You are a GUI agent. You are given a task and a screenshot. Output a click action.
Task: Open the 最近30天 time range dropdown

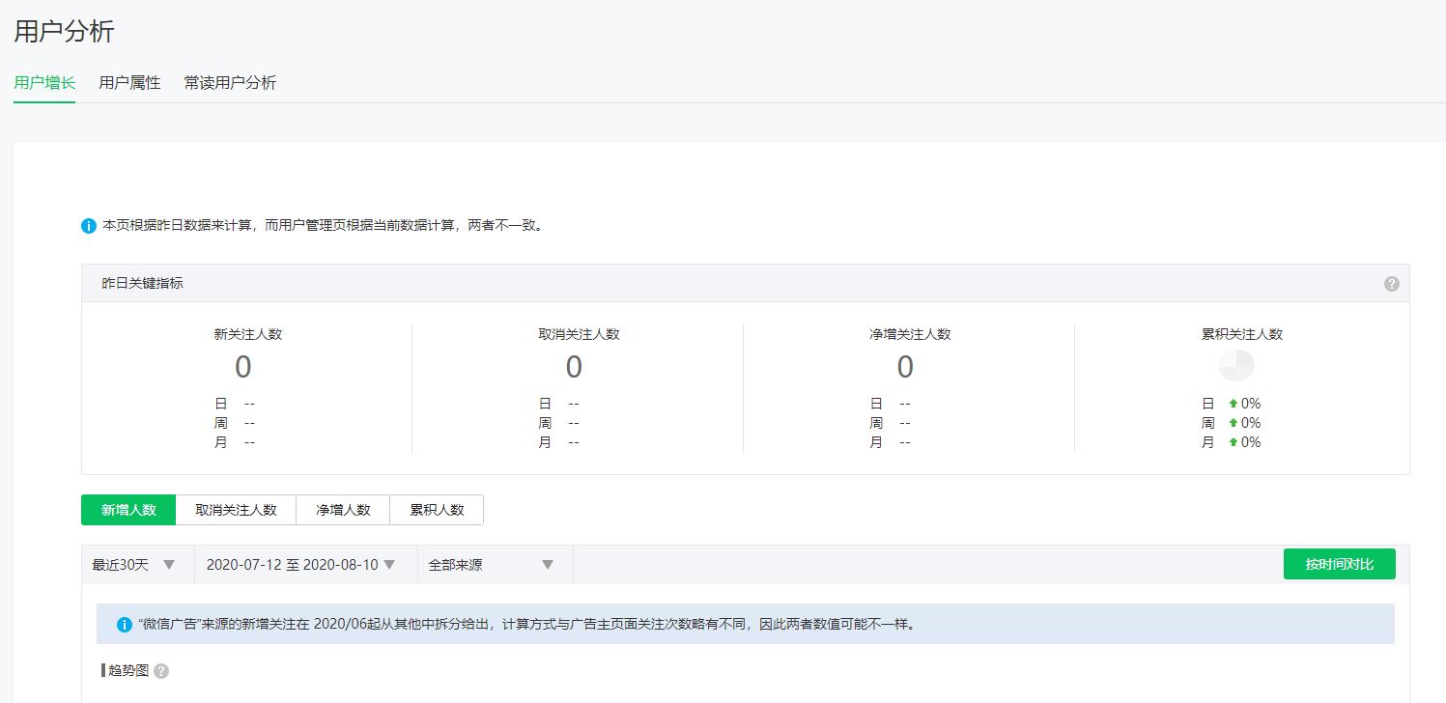(x=135, y=565)
